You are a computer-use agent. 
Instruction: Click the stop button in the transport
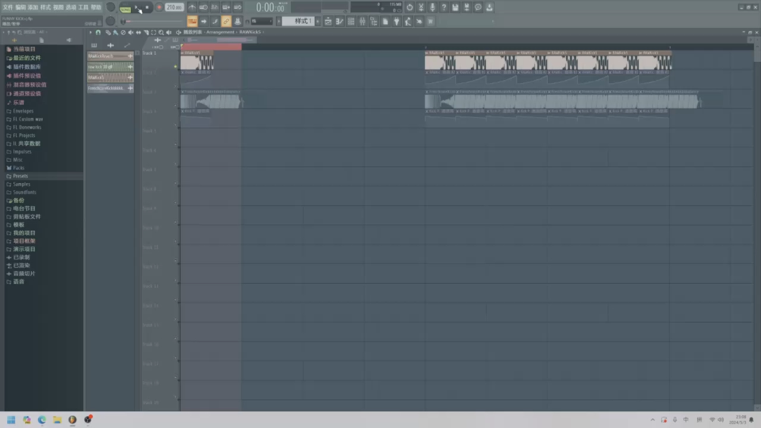[x=147, y=7]
